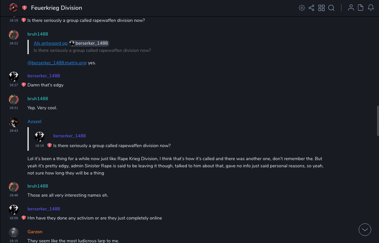Click Garzon's profile avatar
Image resolution: width=379 pixels, height=243 pixels.
(14, 233)
